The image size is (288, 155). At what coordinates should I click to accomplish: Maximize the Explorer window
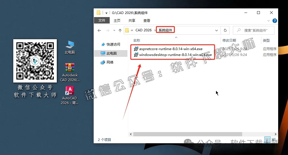point(258,13)
